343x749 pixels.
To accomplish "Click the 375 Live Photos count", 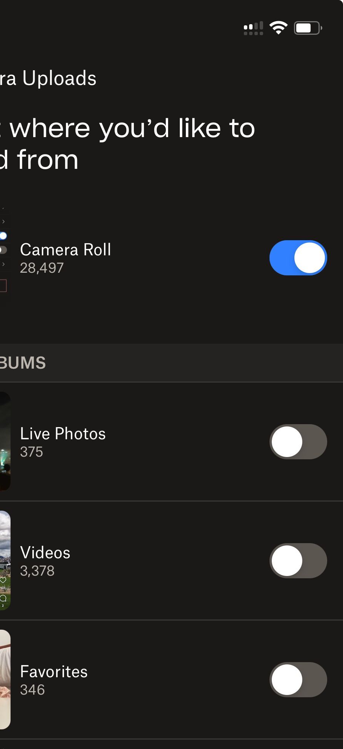I will pyautogui.click(x=31, y=452).
